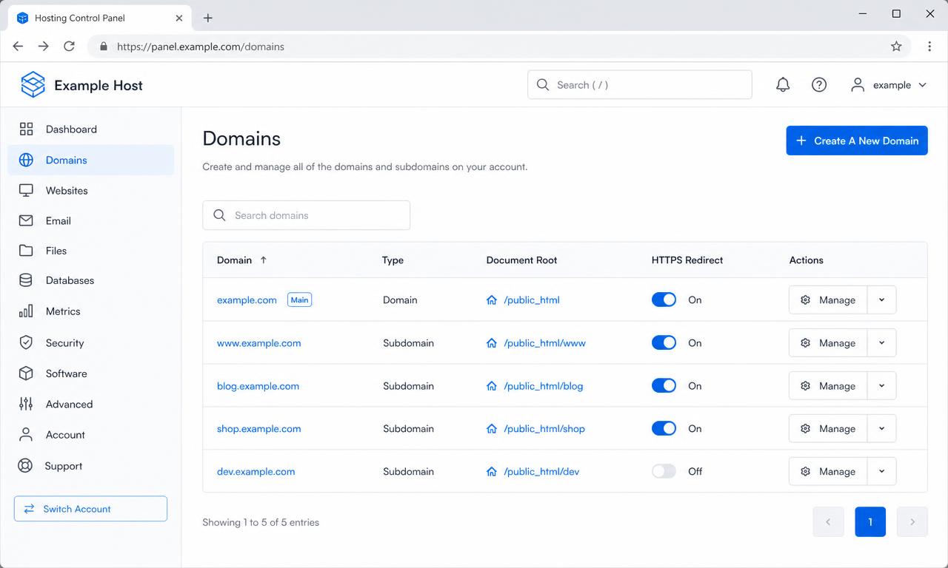The height and width of the screenshot is (568, 948).
Task: Click the Websites monitor icon
Action: tap(26, 191)
